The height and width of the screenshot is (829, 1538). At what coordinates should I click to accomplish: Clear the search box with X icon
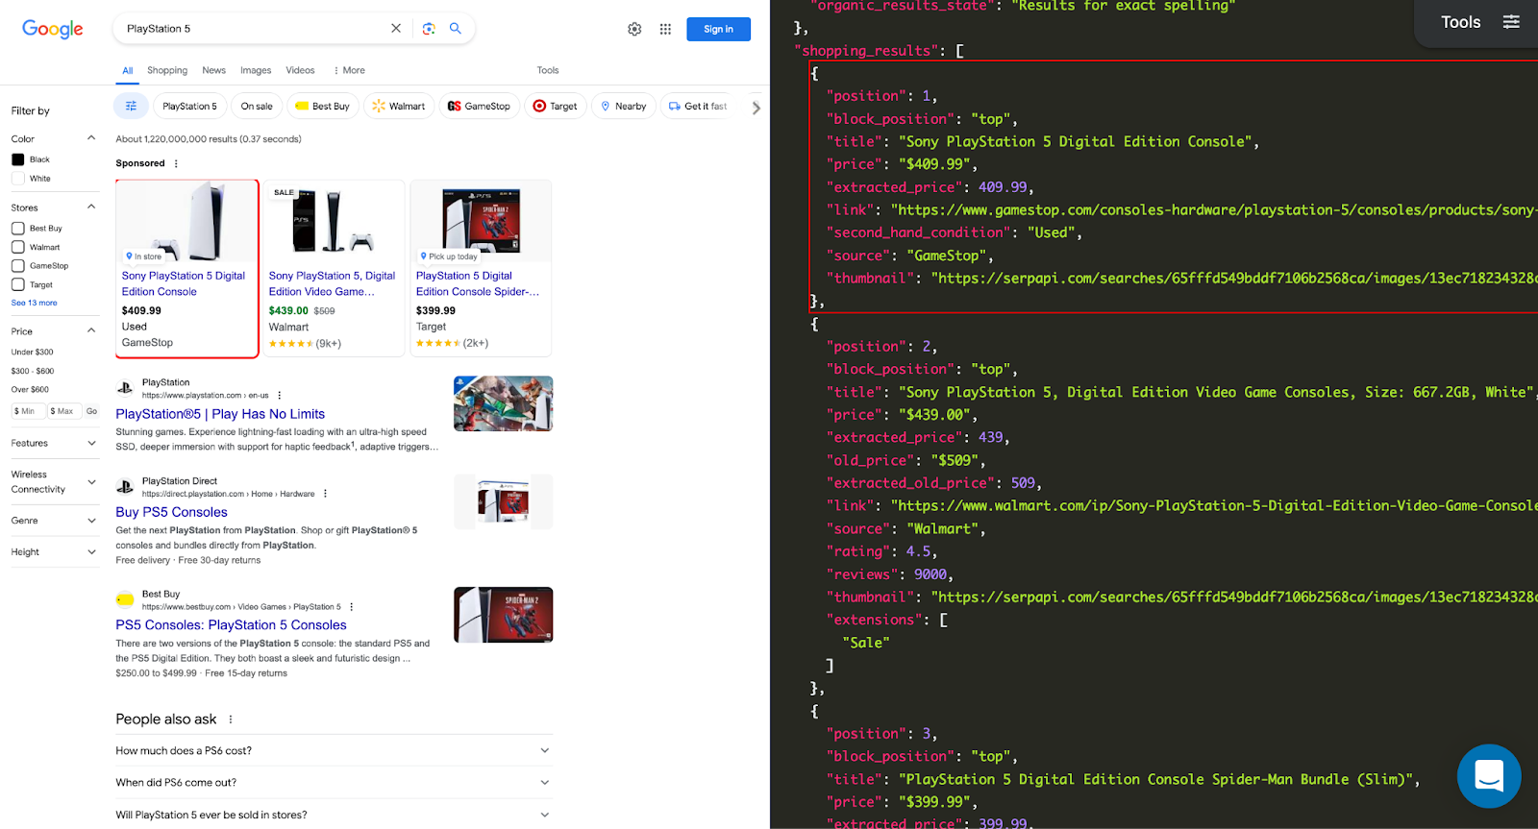pos(396,29)
